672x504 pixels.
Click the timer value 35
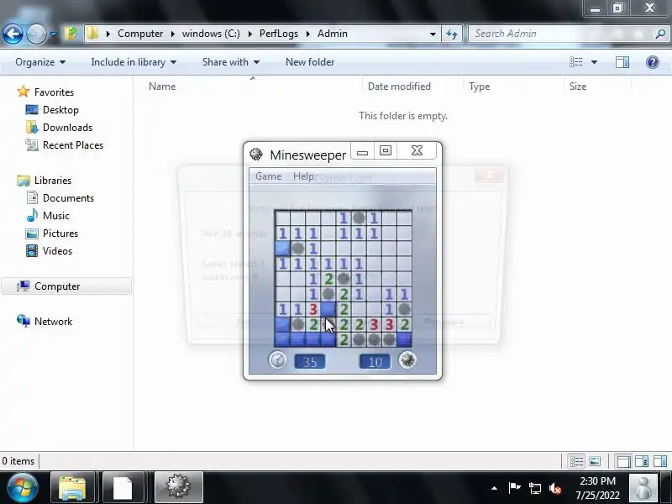point(309,362)
